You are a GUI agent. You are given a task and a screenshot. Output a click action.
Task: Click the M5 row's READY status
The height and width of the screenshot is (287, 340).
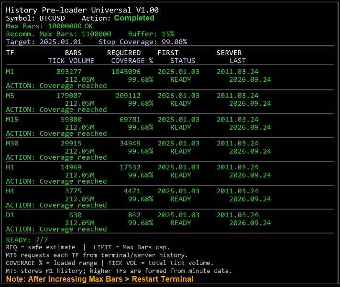tap(181, 103)
